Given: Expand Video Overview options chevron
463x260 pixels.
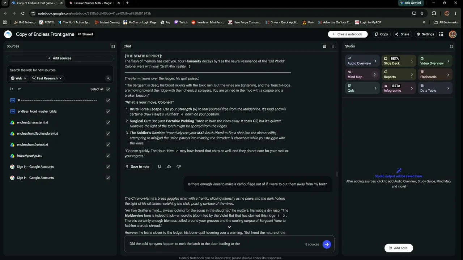Looking at the screenshot, I should point(448,61).
